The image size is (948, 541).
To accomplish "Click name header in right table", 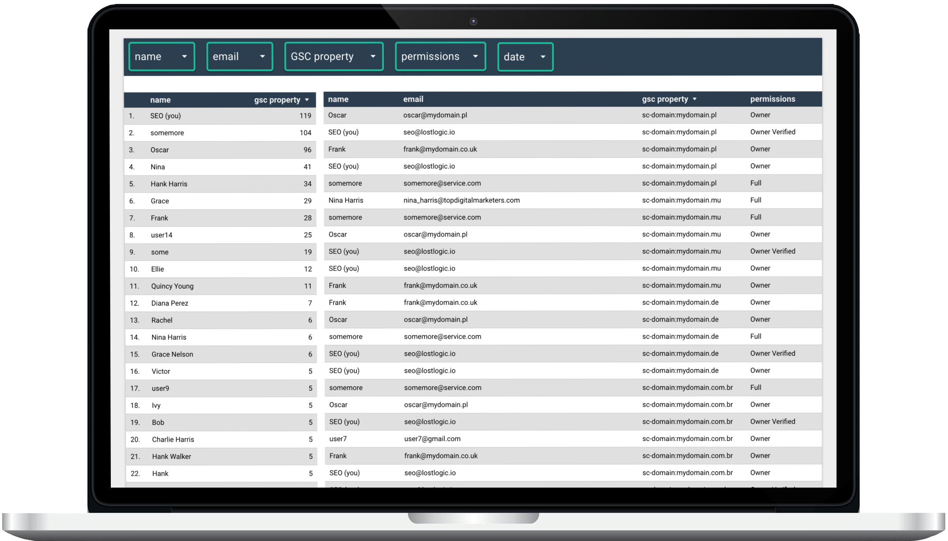I will (x=338, y=99).
